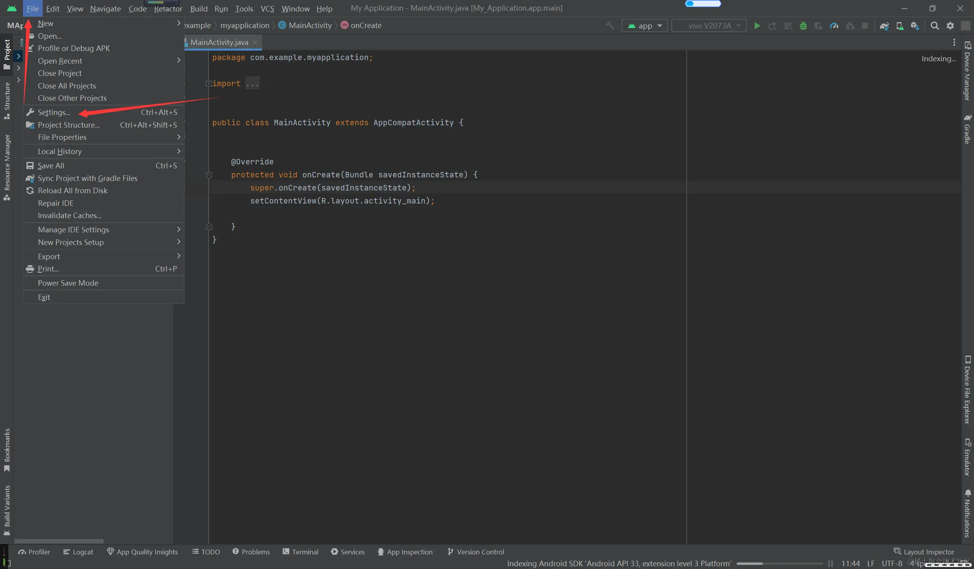Open the Terminal tool window
The width and height of the screenshot is (974, 569).
pos(301,552)
